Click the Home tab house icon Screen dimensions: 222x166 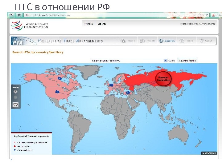coord(123,41)
